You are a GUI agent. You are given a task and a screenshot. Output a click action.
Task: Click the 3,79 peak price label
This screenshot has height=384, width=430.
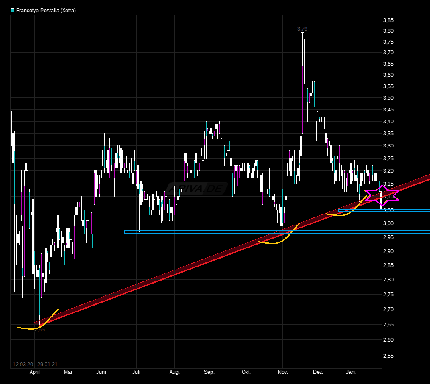click(302, 29)
